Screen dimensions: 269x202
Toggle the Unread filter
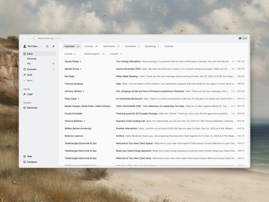pyautogui.click(x=70, y=54)
